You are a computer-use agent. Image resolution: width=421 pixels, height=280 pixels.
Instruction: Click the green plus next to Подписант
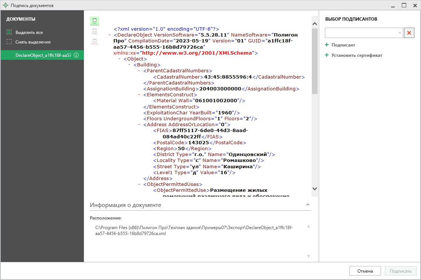[327, 45]
